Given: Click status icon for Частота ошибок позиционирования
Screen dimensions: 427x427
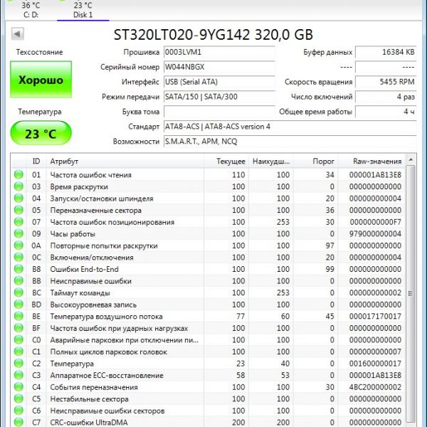Looking at the screenshot, I should coord(19,221).
